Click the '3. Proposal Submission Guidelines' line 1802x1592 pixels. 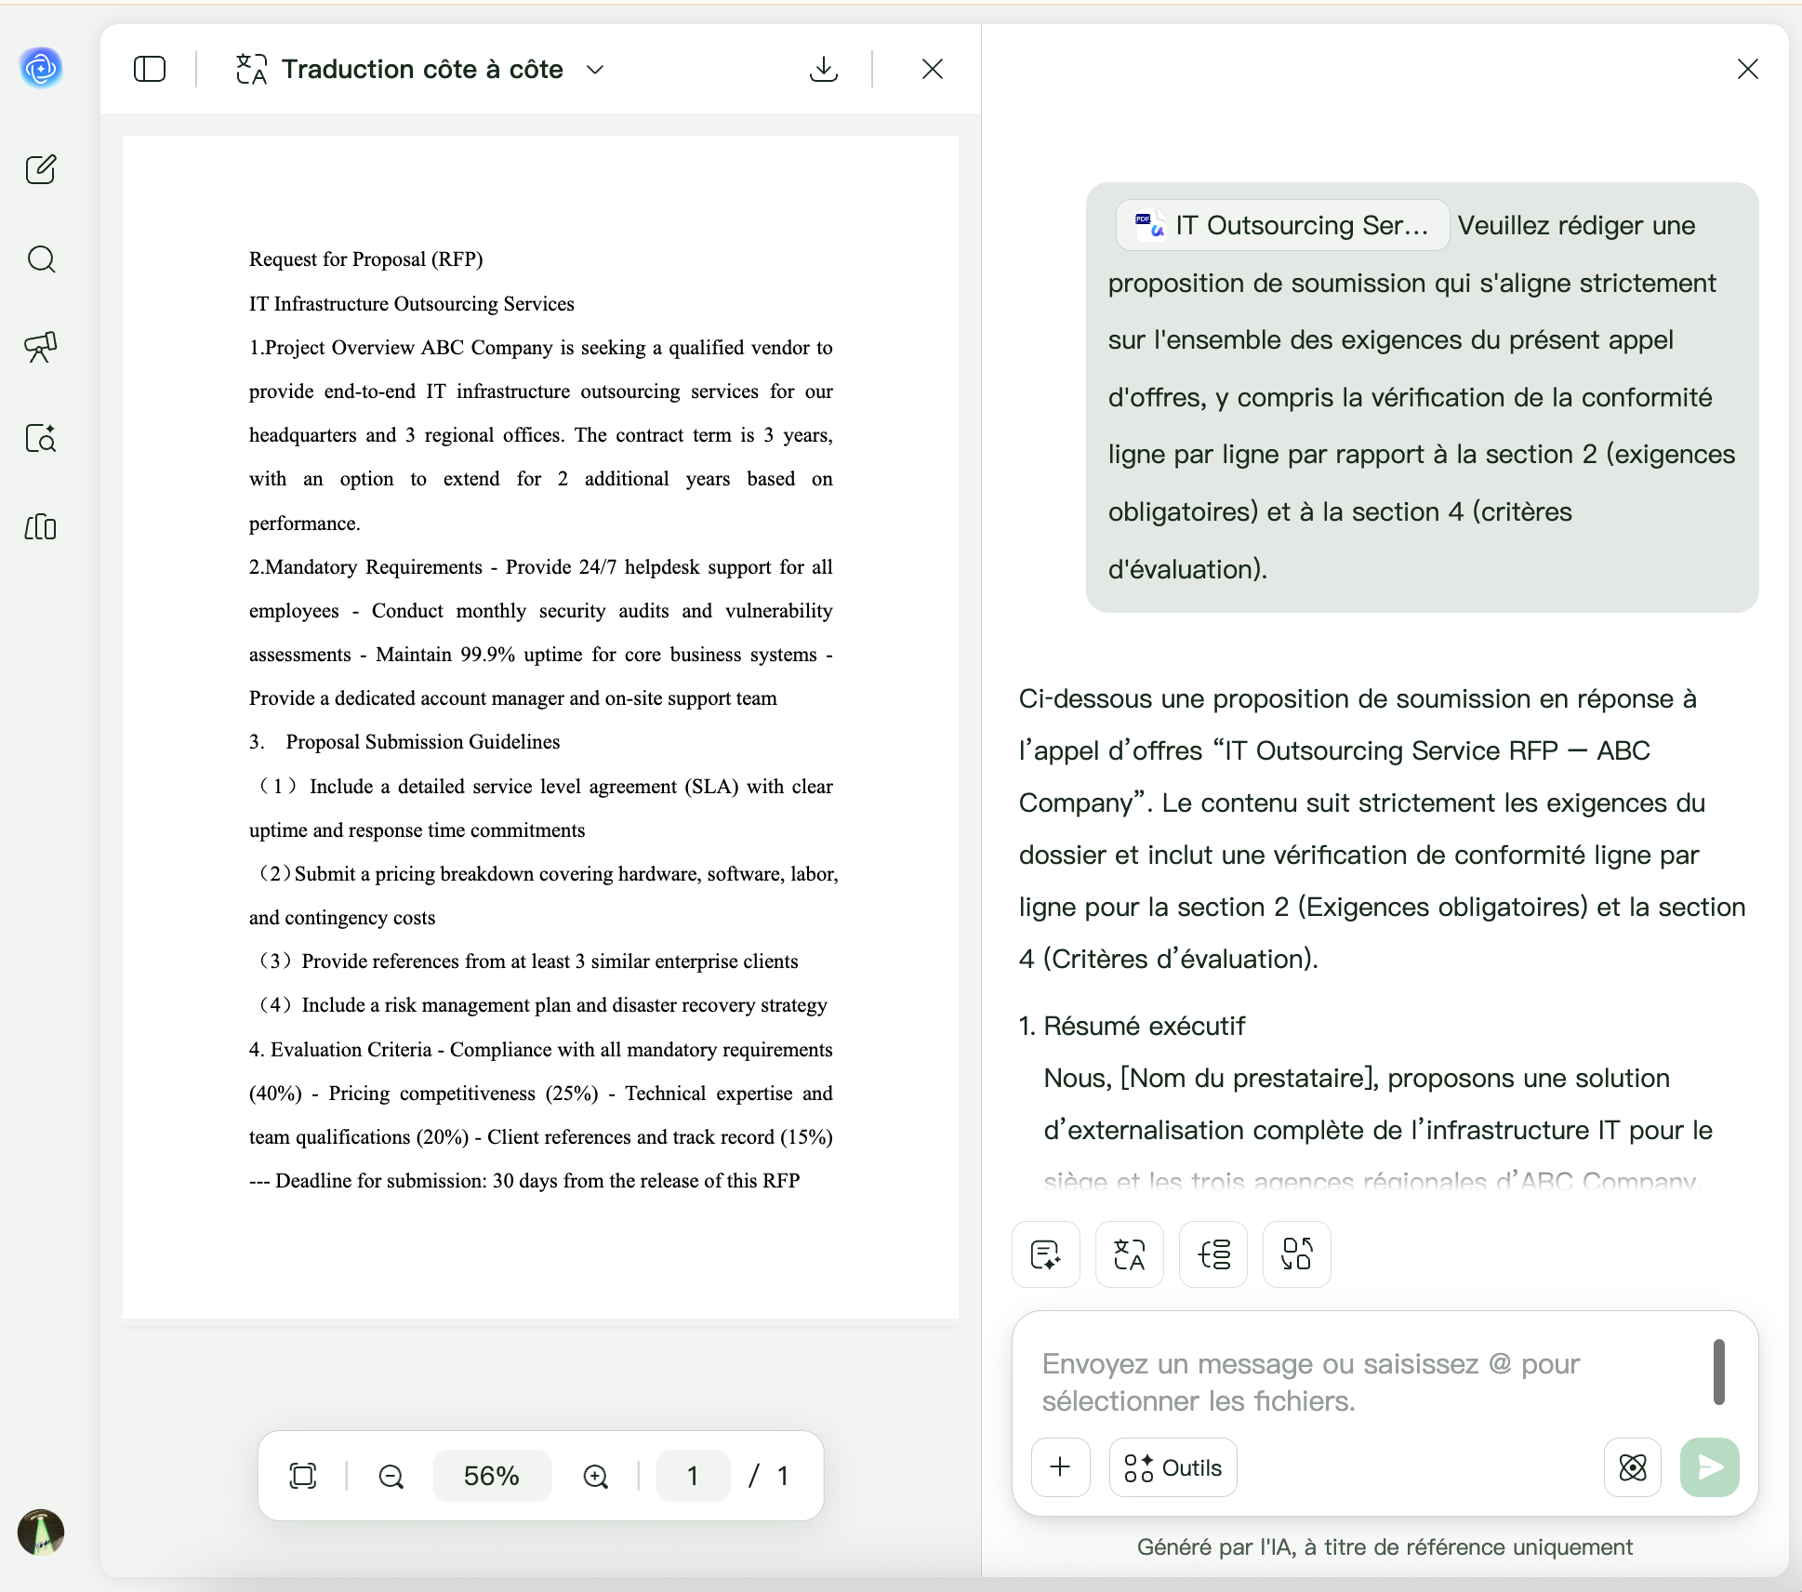[x=404, y=742]
